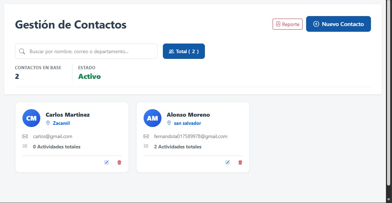The height and width of the screenshot is (203, 392).
Task: Click location pin icon beside san salvador
Action: click(x=169, y=123)
